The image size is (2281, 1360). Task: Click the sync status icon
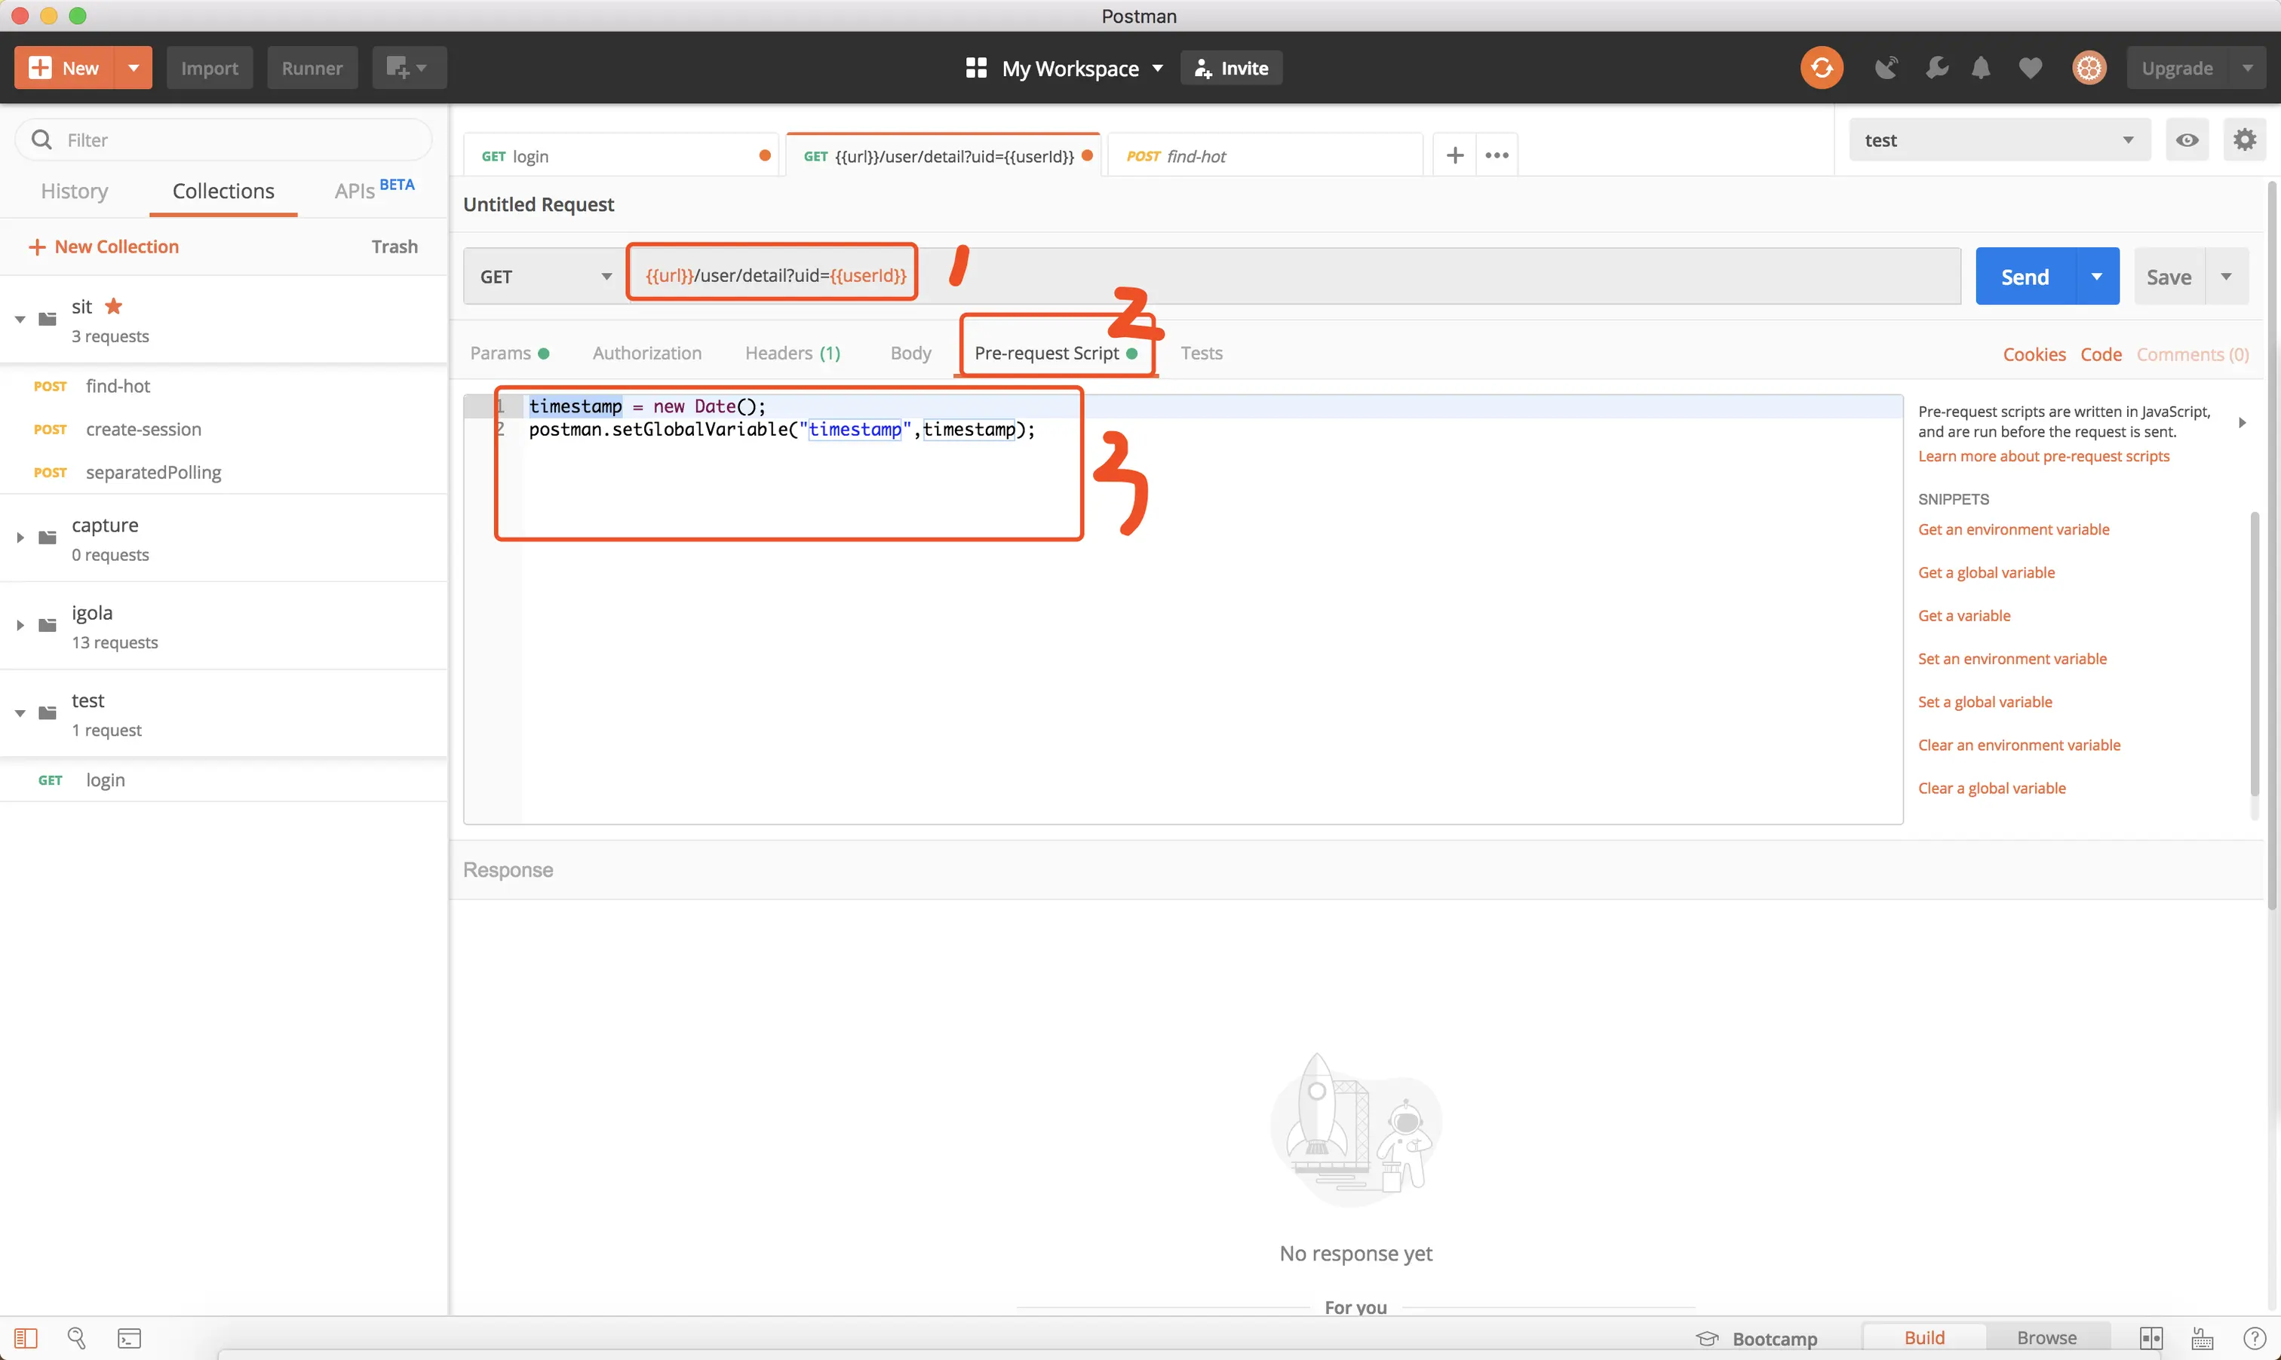(x=1821, y=68)
